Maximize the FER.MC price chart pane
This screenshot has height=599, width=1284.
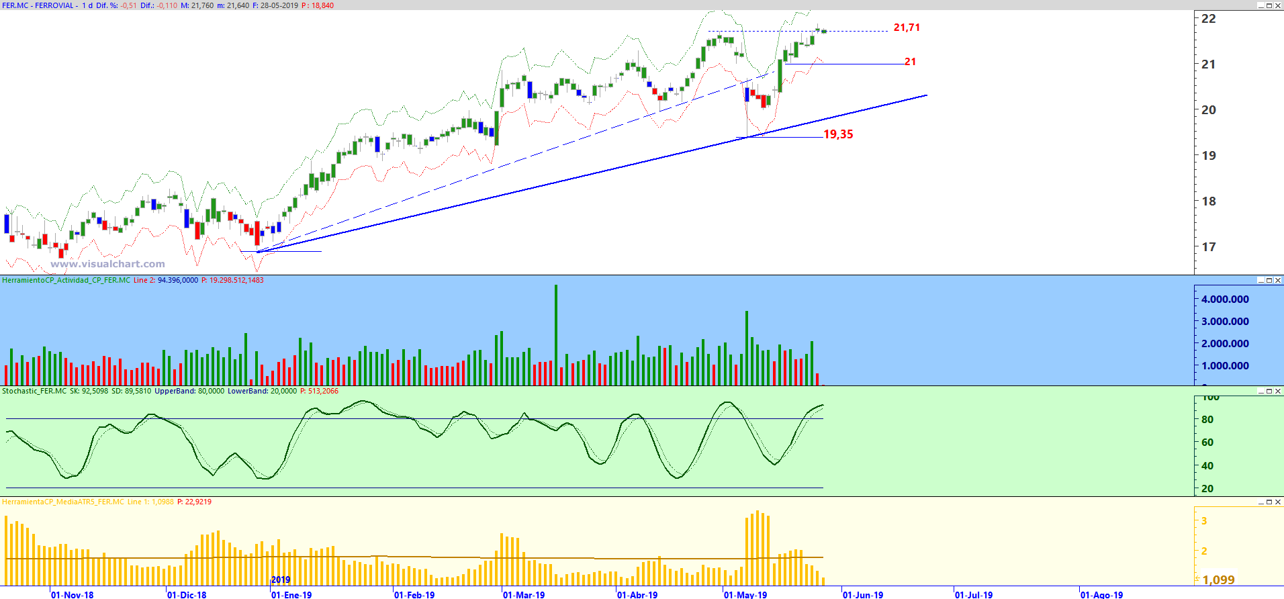click(x=1269, y=5)
